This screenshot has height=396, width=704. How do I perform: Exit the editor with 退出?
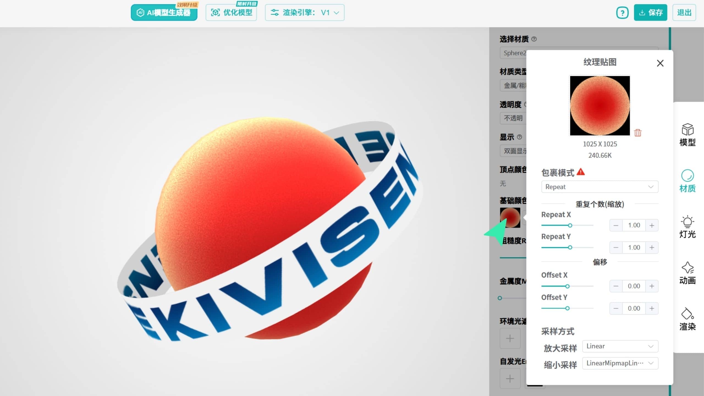[x=684, y=12]
